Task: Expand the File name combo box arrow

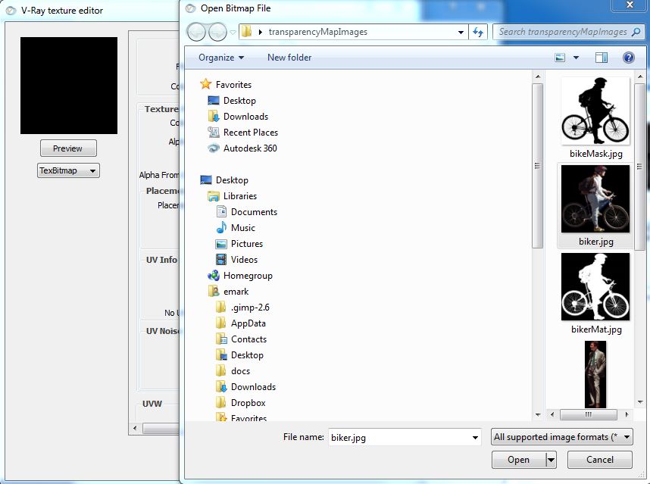Action: point(475,438)
